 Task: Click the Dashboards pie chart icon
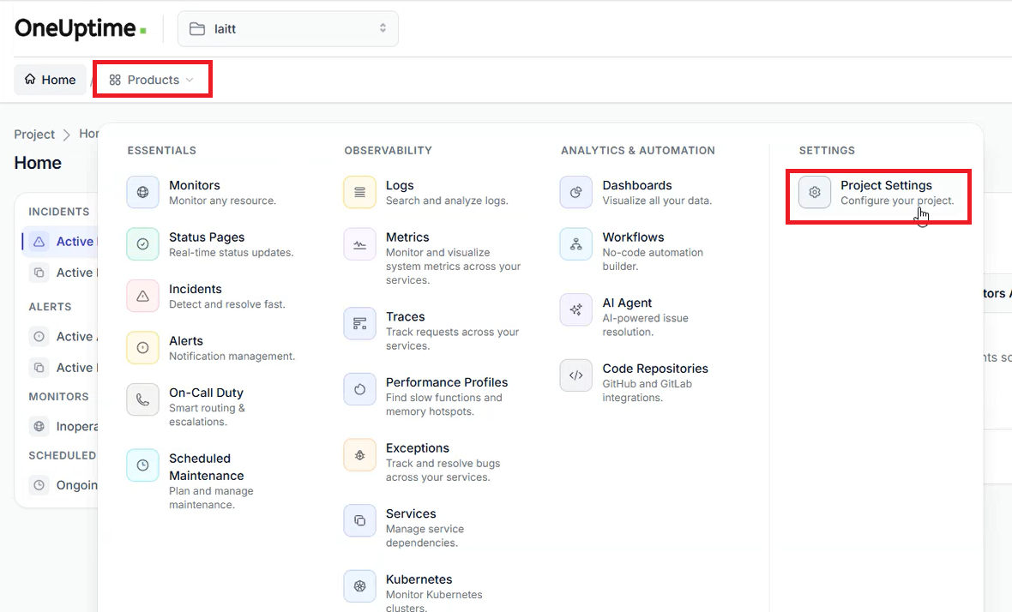click(x=575, y=192)
